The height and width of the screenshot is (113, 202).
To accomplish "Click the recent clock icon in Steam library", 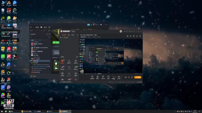I will coord(47,34).
